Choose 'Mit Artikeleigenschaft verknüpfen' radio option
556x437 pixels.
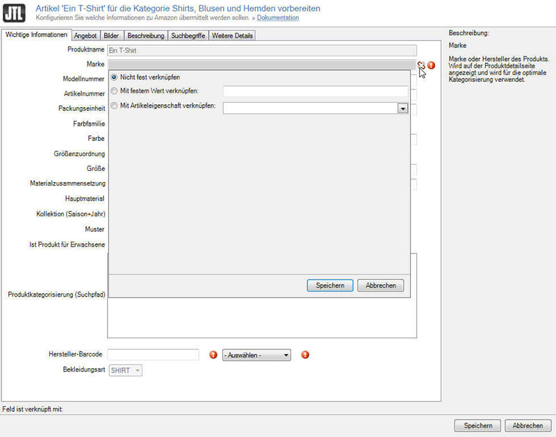(x=115, y=106)
